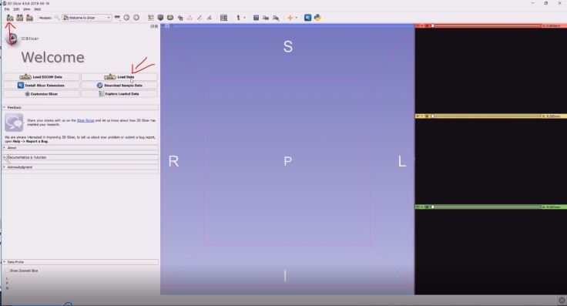
Task: Click Install Slicer Extensions button
Action: pos(42,86)
